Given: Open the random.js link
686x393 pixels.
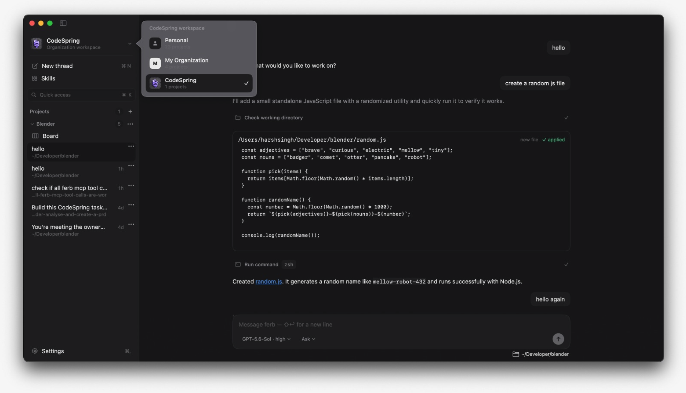Looking at the screenshot, I should [269, 281].
